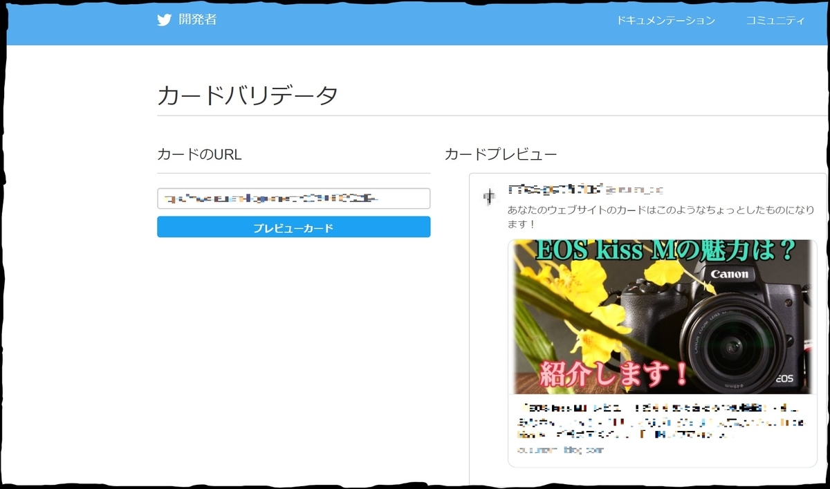Click the Twitter bird logo
830x489 pixels.
click(x=163, y=21)
